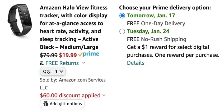Viewport: 224px width, 111px height.
Task: Expand the FREE Returns chevron
Action: click(84, 63)
